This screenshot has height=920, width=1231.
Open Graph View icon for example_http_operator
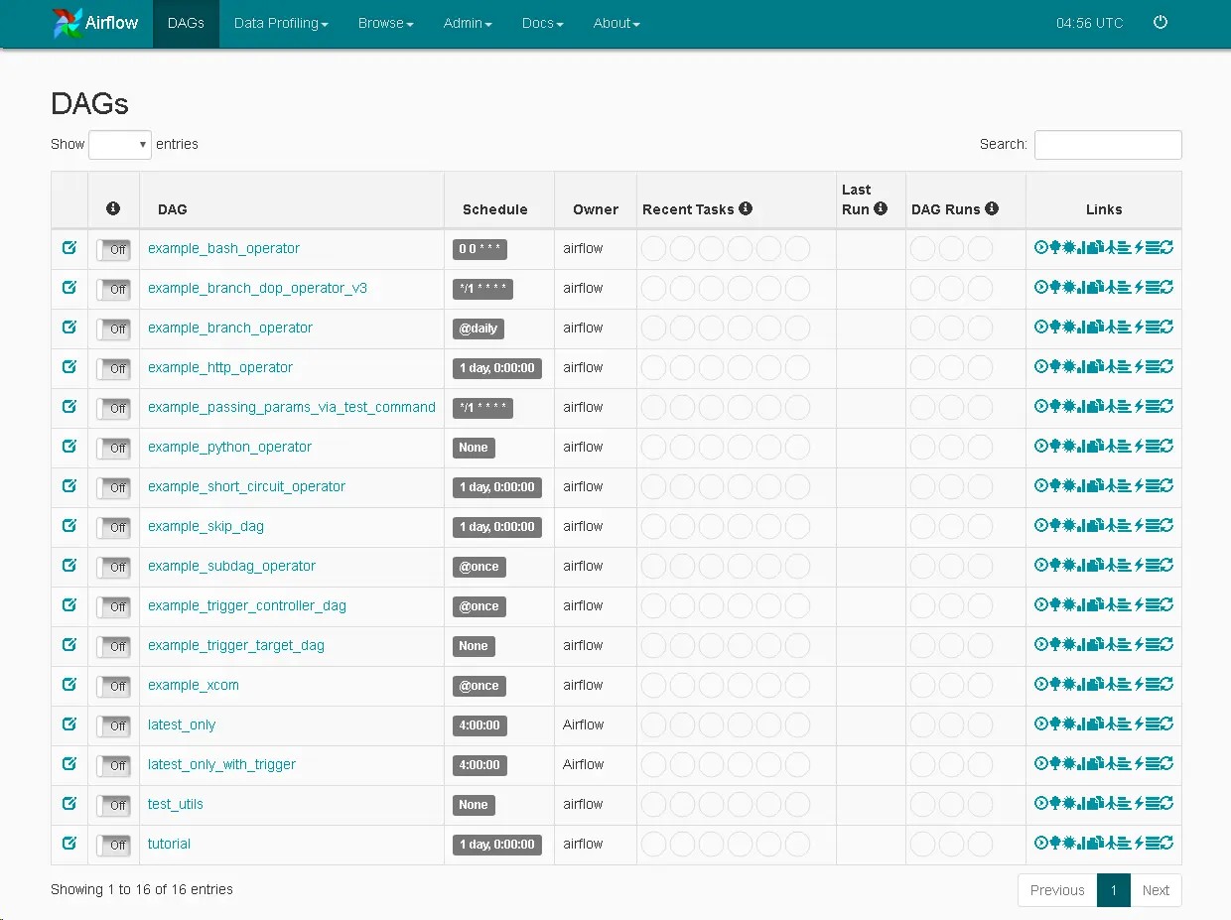(x=1068, y=366)
